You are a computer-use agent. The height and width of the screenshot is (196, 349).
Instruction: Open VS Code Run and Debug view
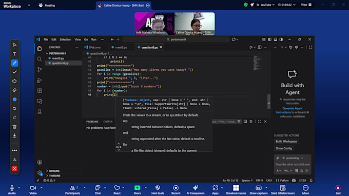pos(40,81)
